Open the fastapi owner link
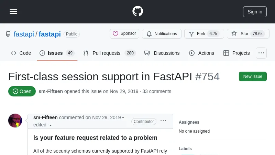Screen dimensions: 275x155 [24, 34]
